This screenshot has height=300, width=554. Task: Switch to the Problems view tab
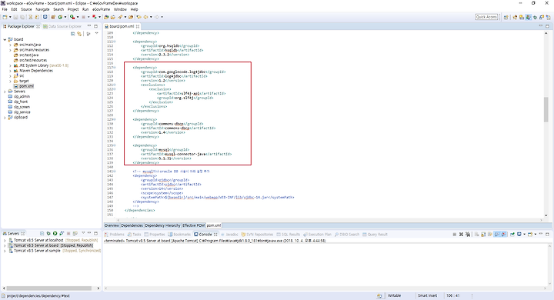(114, 235)
